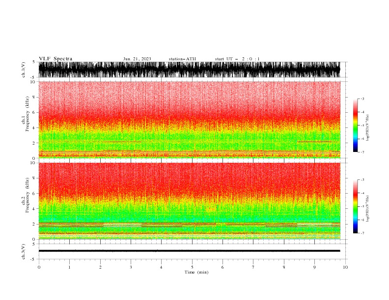Click the '-4' tick on ch.2 colorbar

point(362,193)
